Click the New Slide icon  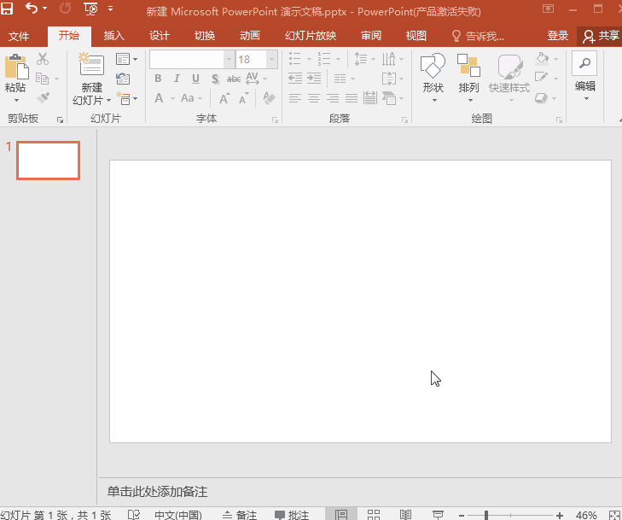click(x=90, y=67)
